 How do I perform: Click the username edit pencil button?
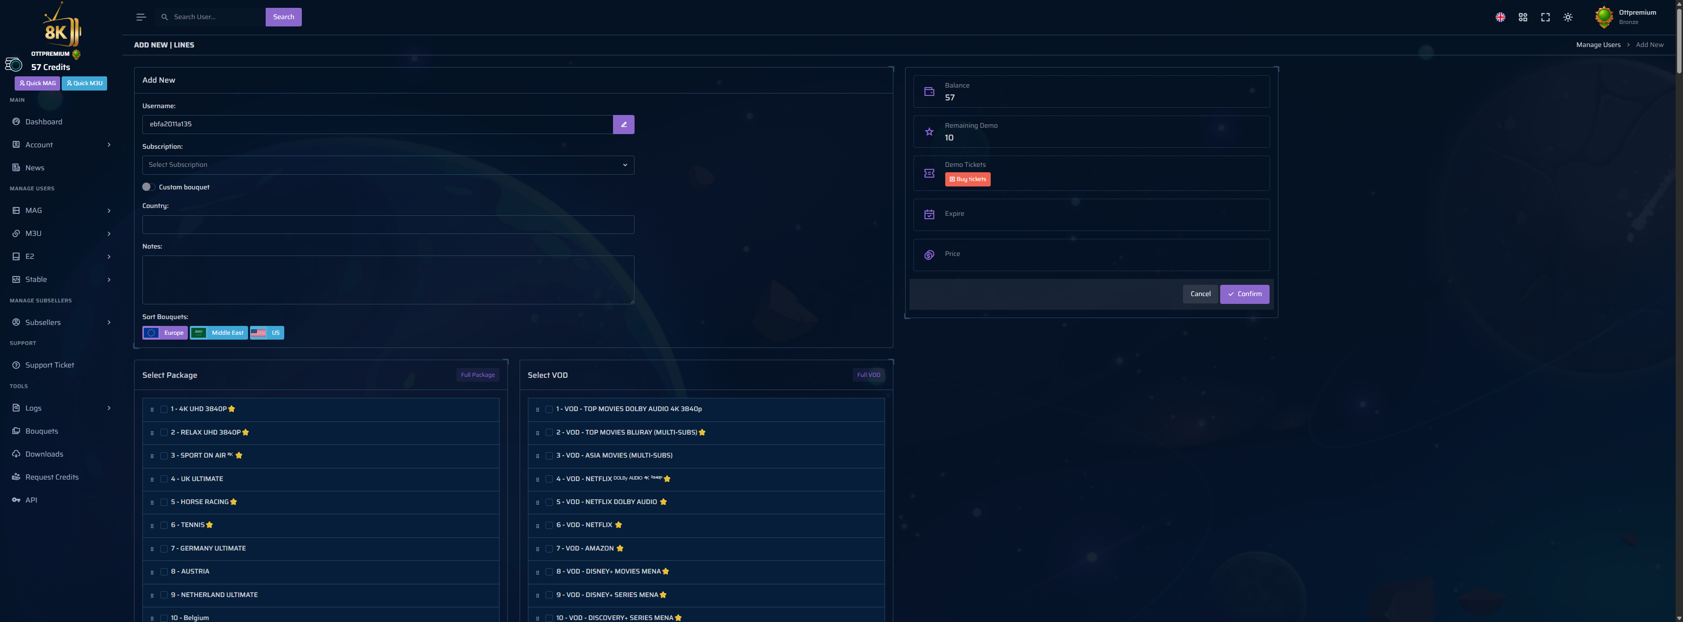click(x=623, y=124)
